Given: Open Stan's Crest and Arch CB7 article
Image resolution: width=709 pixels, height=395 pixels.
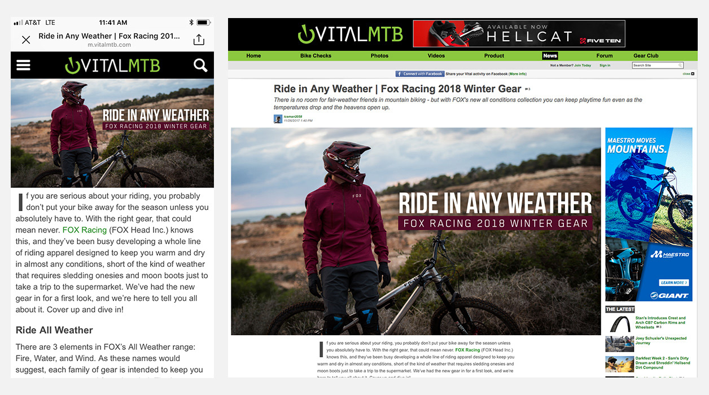Looking at the screenshot, I should click(x=660, y=323).
